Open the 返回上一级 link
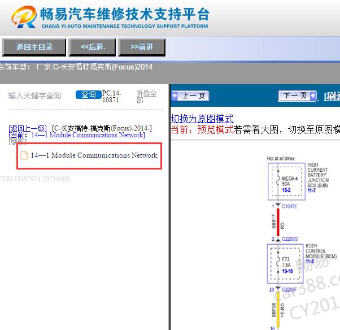The height and width of the screenshot is (330, 340). [28, 128]
